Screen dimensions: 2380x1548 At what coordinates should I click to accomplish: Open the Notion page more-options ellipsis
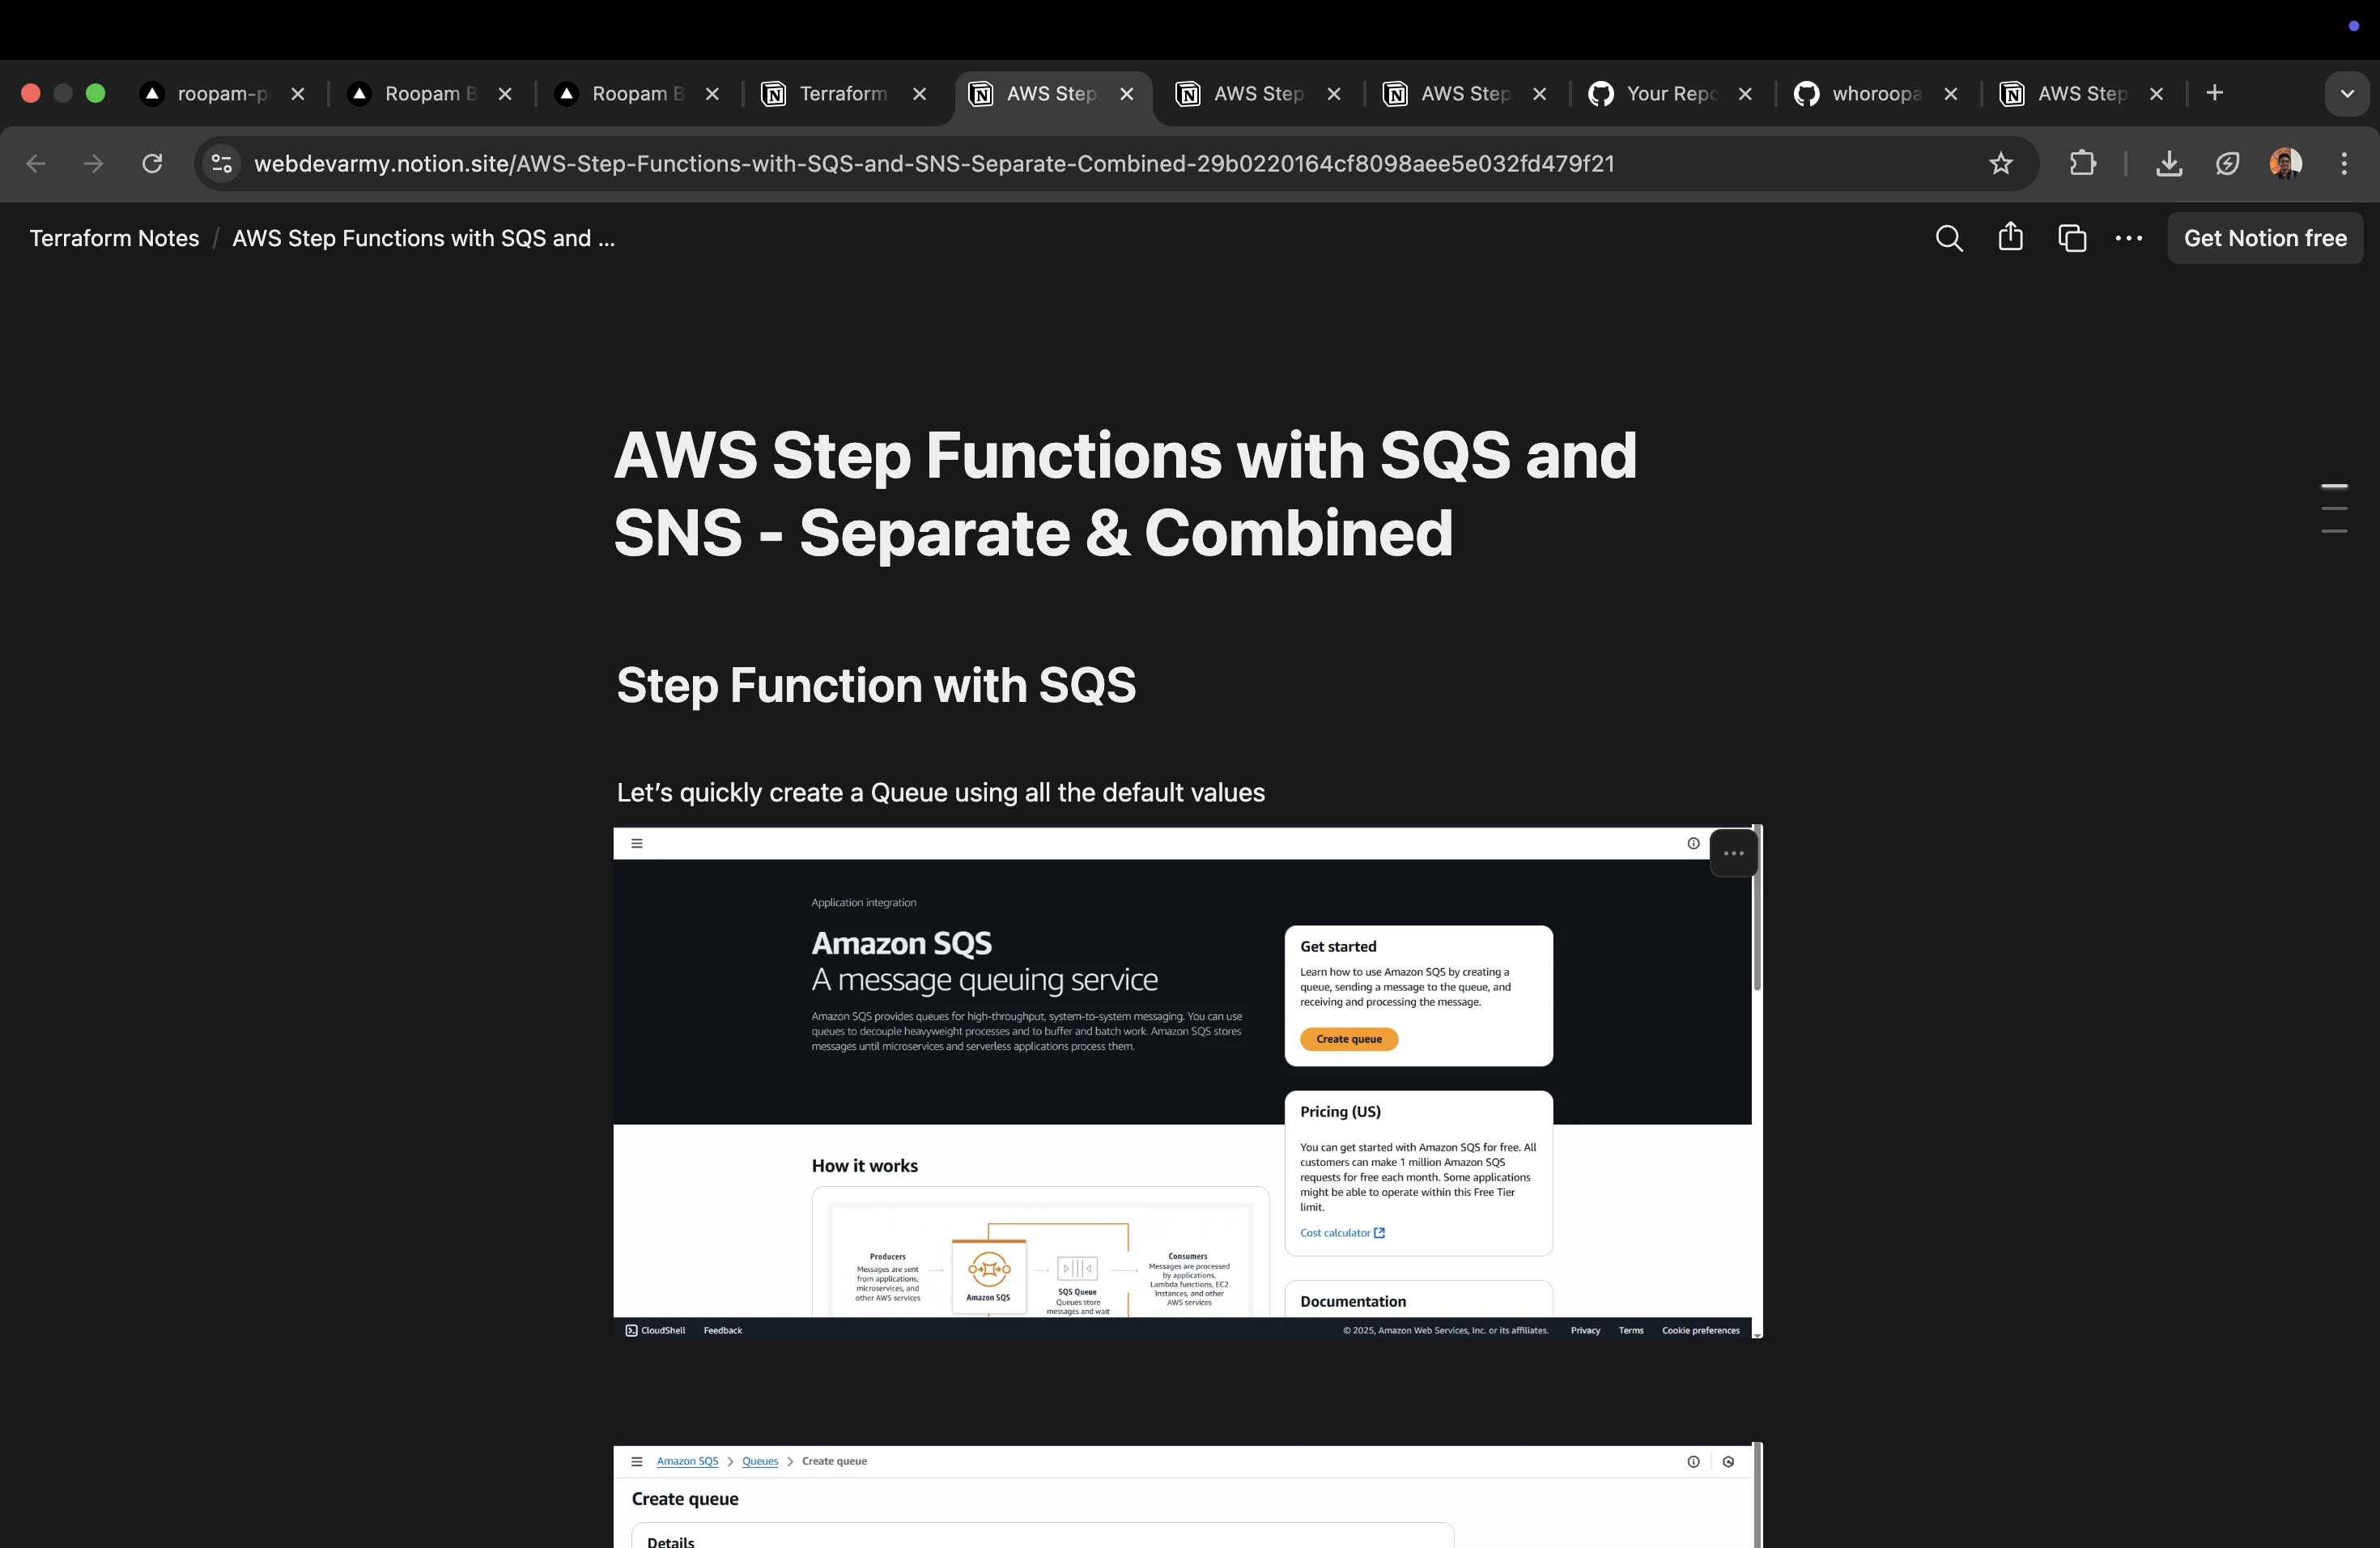[x=2129, y=238]
